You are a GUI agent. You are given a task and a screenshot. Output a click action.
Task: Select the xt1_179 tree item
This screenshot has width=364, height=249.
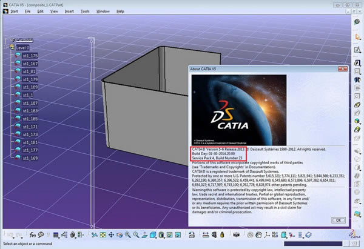30,79
